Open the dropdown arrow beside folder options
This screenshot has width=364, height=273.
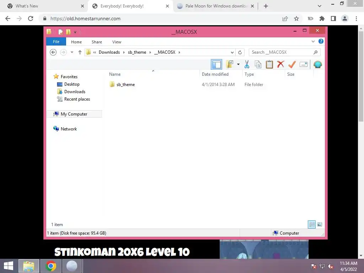click(238, 64)
